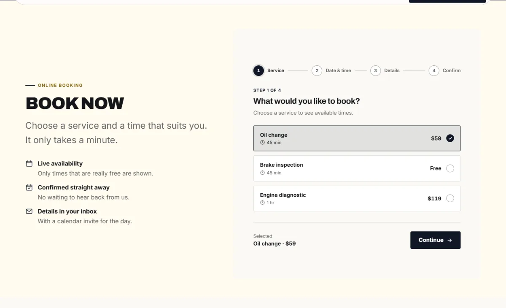Click the clock icon under Oil change
This screenshot has height=308, width=506.
pyautogui.click(x=262, y=143)
